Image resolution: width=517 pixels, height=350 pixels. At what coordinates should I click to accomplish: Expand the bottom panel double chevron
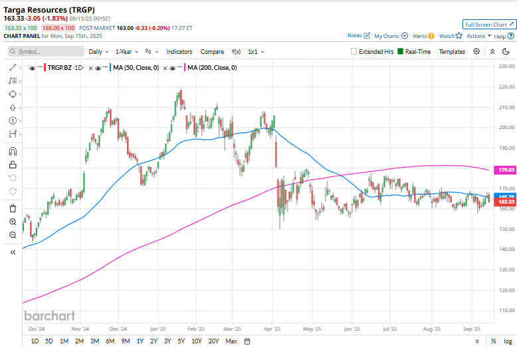point(477,341)
